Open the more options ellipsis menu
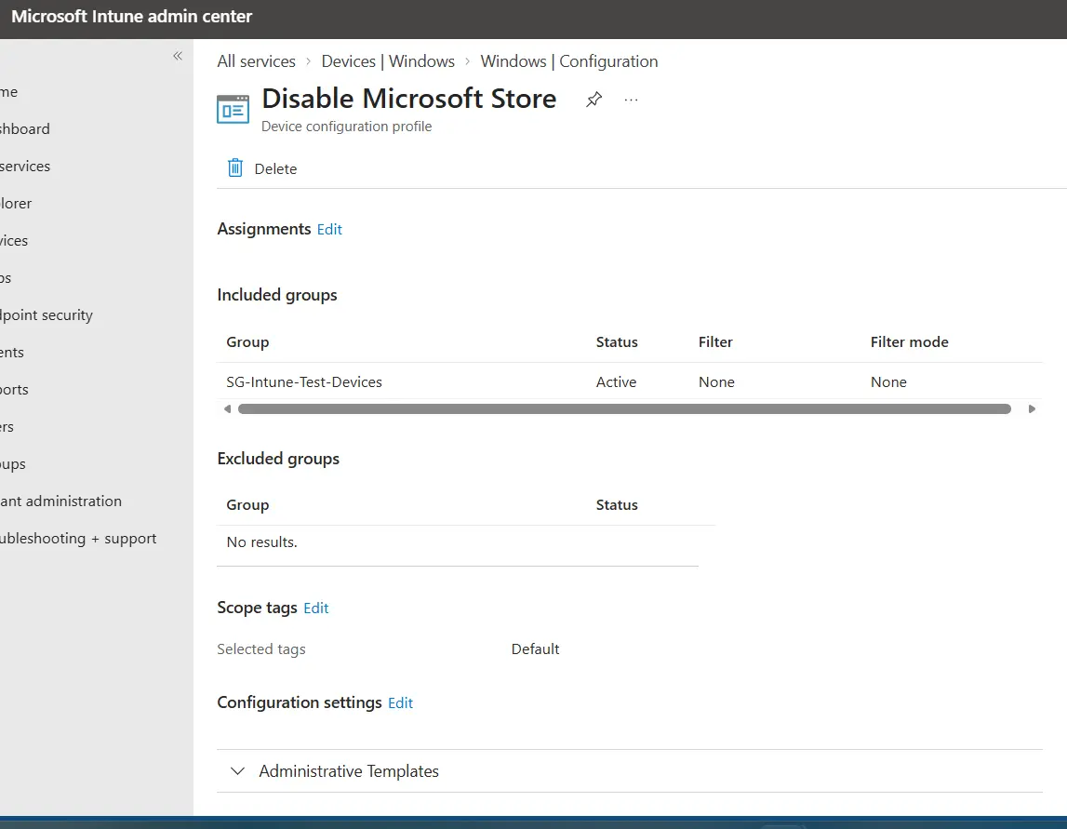The image size is (1067, 829). pos(632,100)
